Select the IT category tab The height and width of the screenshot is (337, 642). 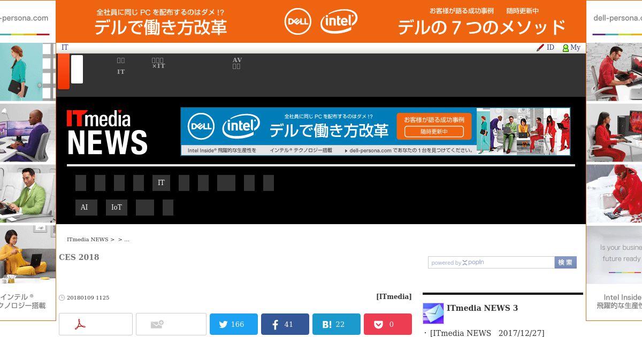[161, 183]
